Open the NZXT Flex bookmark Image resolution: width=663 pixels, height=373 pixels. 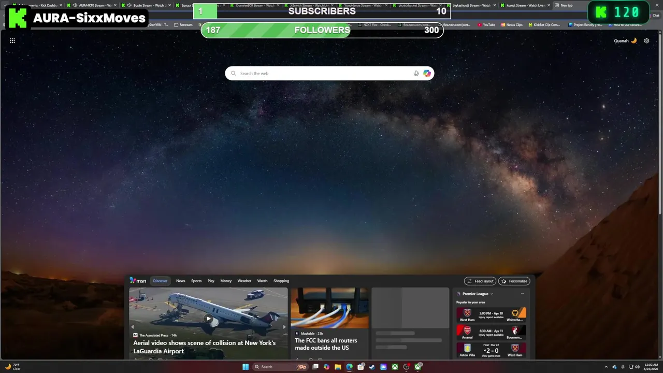[374, 25]
